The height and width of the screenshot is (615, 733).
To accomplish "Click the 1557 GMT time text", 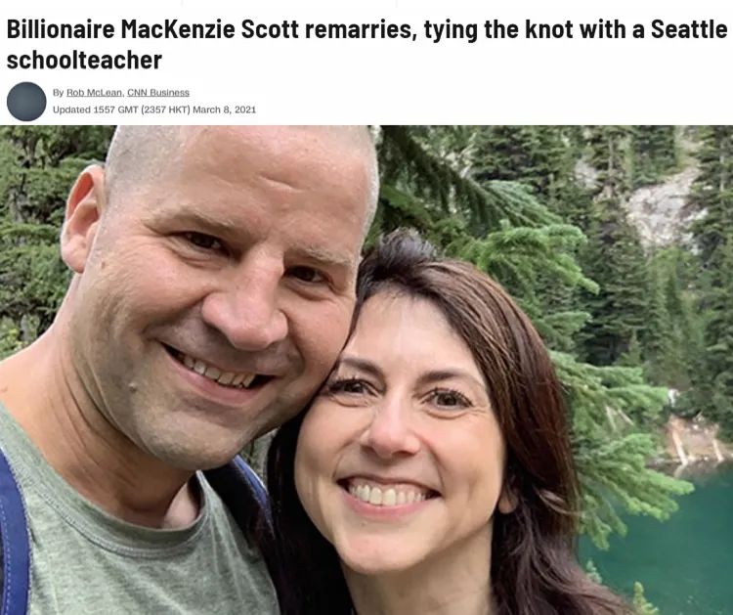I will point(116,110).
